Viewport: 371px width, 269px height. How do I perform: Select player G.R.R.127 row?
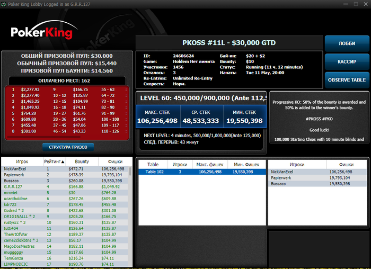click(x=65, y=187)
